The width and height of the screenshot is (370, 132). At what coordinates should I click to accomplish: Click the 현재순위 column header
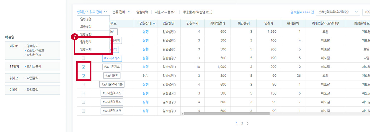tap(293, 23)
